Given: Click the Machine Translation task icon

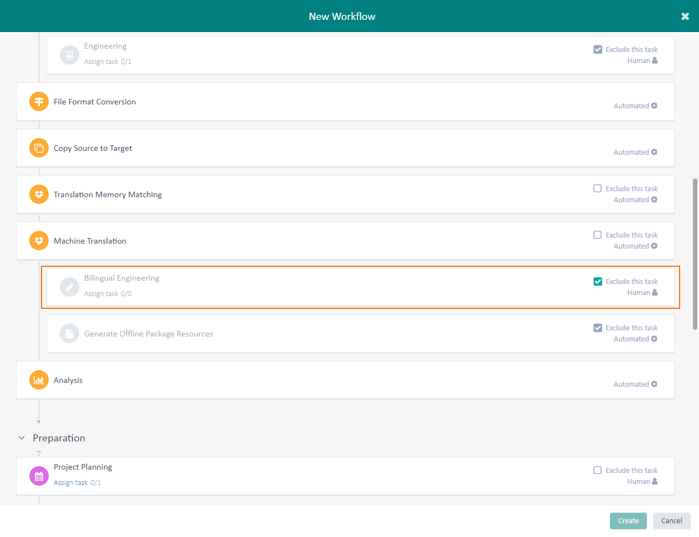Looking at the screenshot, I should pyautogui.click(x=39, y=241).
